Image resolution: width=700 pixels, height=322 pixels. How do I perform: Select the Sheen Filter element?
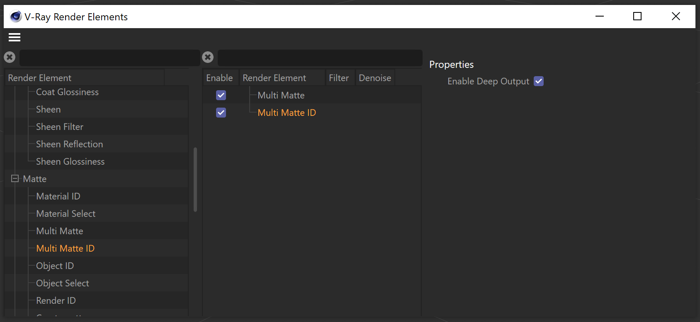[x=60, y=127]
